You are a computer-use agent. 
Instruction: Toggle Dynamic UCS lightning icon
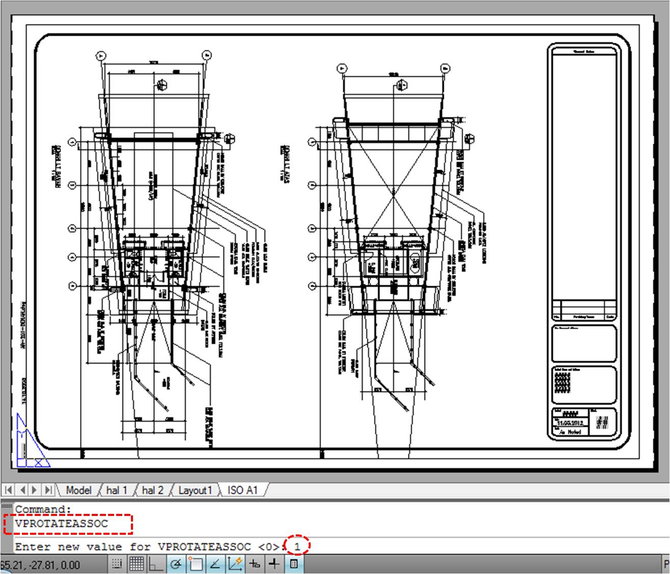tap(234, 564)
